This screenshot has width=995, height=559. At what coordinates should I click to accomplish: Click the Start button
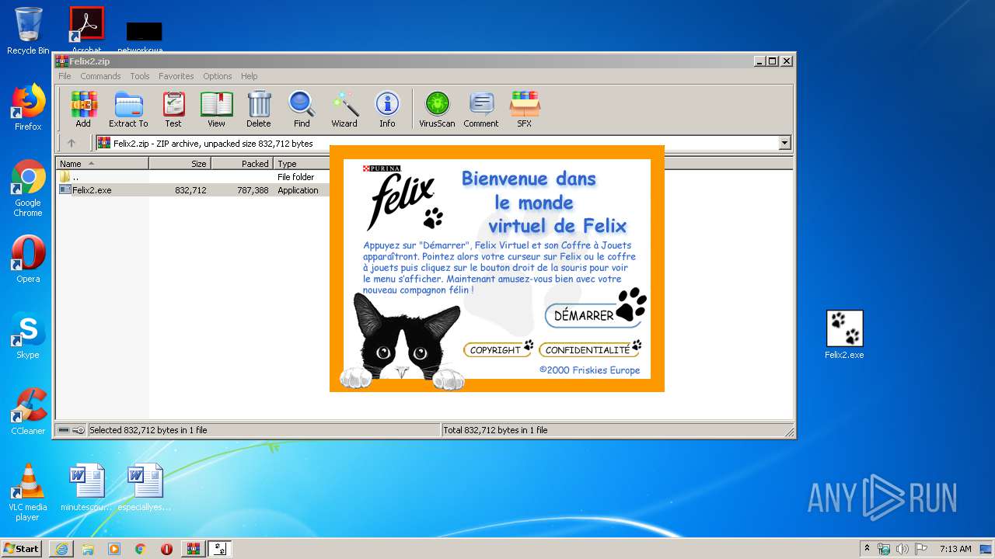point(22,549)
